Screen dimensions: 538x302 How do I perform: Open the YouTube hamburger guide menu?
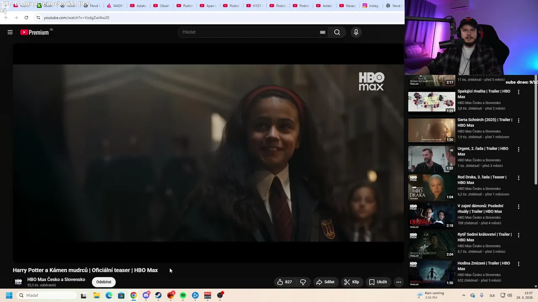[10, 32]
